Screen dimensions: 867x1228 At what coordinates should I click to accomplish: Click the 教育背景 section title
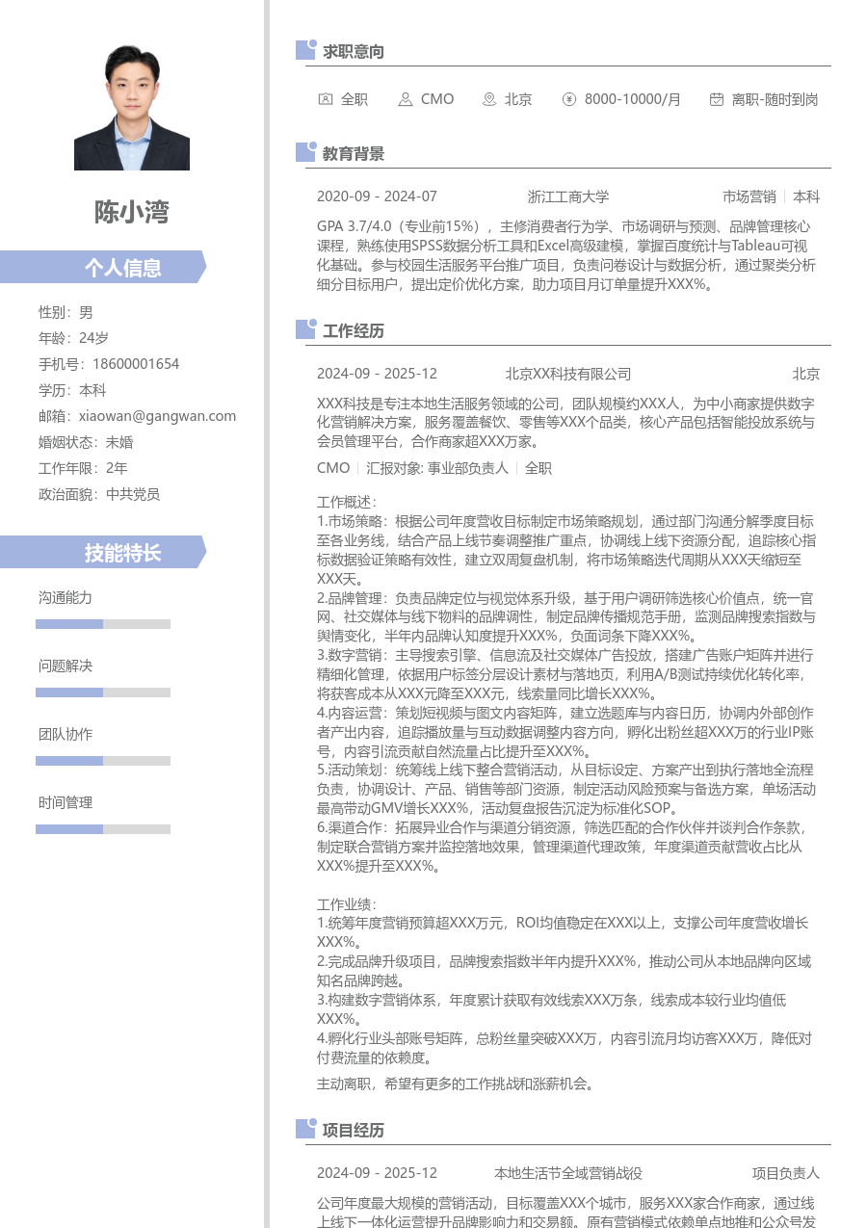(354, 153)
